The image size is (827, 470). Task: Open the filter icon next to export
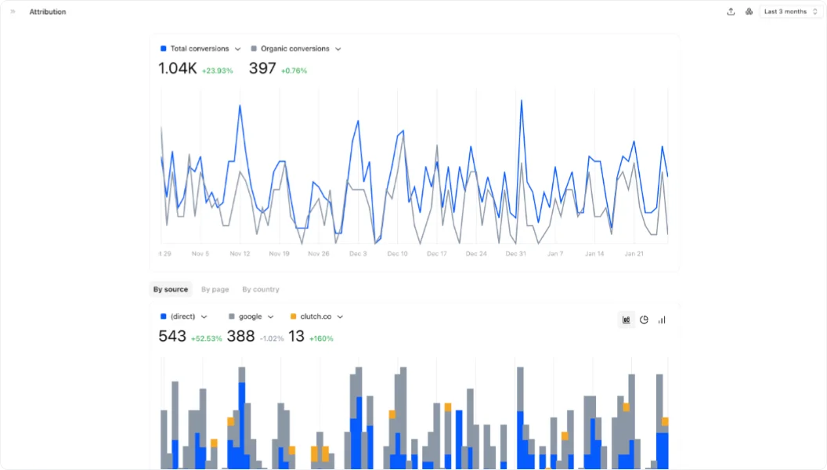coord(749,11)
